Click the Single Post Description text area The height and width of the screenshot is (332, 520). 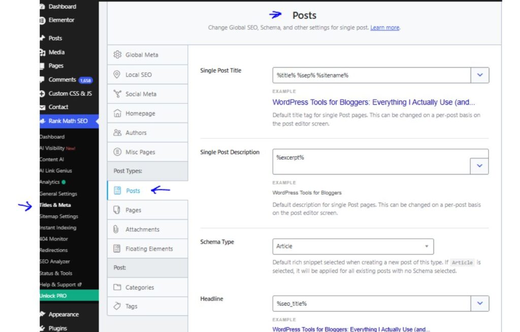click(371, 162)
